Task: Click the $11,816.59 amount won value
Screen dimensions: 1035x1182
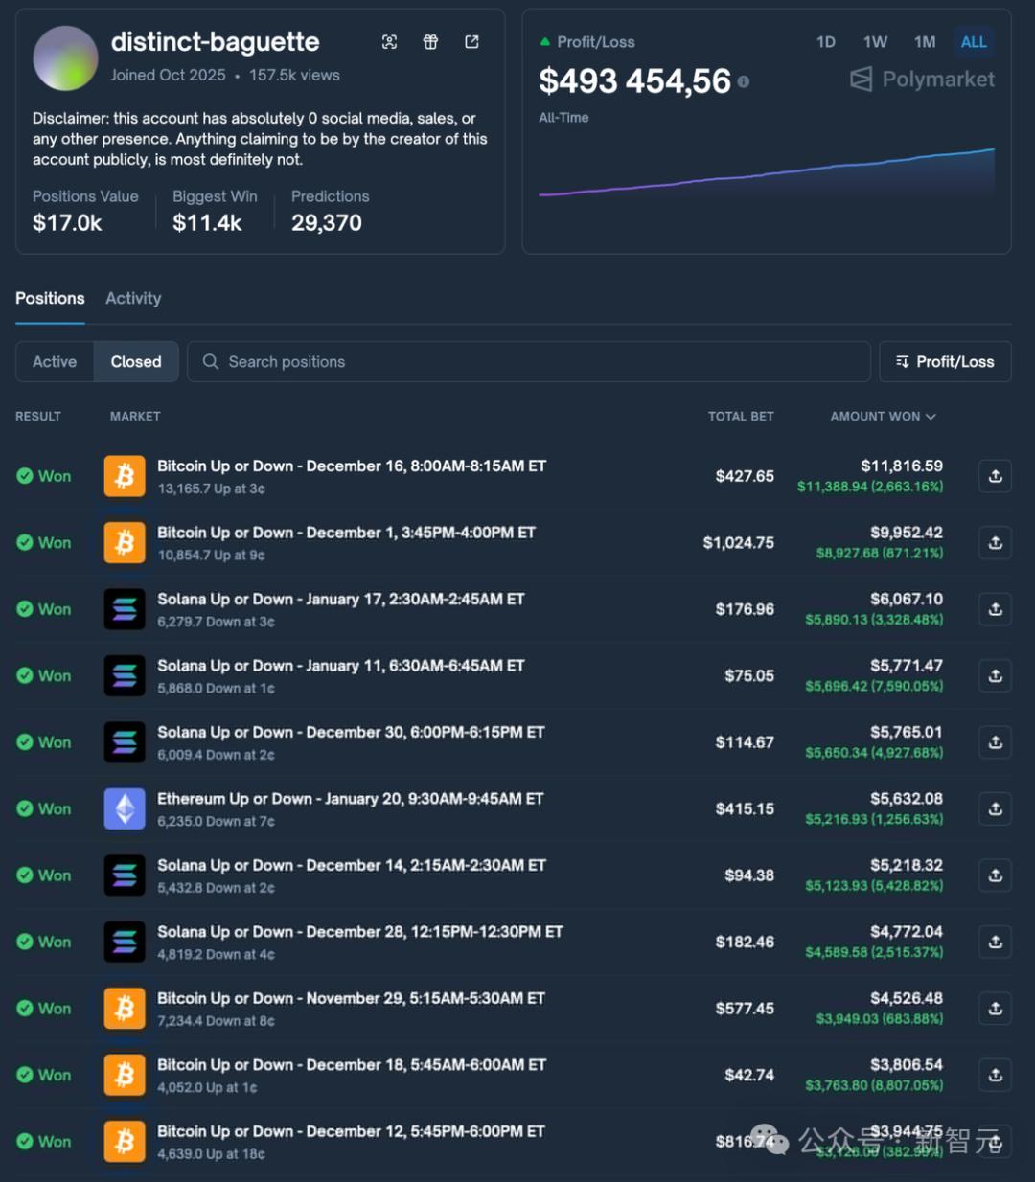Action: 902,466
